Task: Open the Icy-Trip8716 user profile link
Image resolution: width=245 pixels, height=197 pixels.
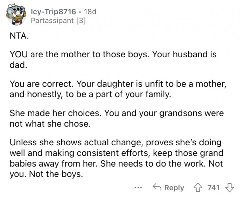Action: tap(53, 11)
